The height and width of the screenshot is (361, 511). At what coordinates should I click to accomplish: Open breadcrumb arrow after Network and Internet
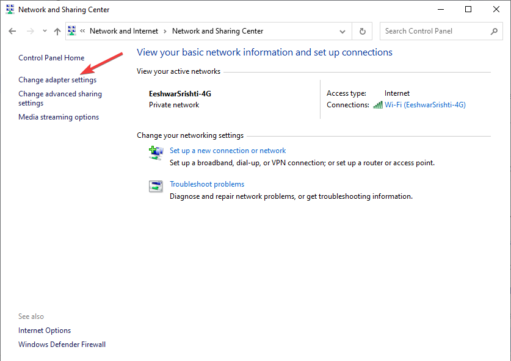(x=165, y=31)
